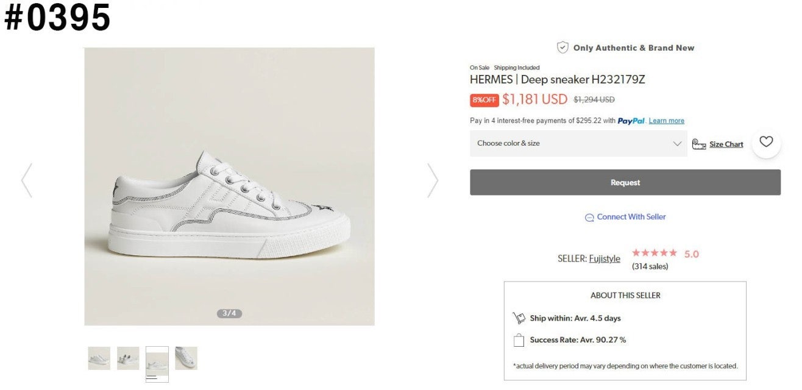Open the Size Chart link
Screen dimensions: 802x390
(726, 144)
